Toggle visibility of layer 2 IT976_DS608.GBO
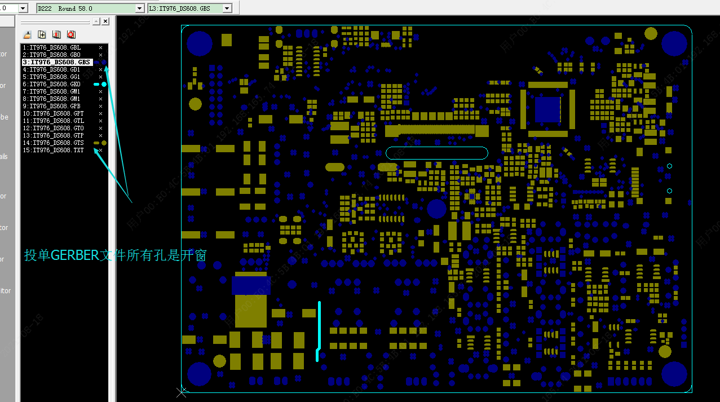The image size is (720, 402). (101, 55)
